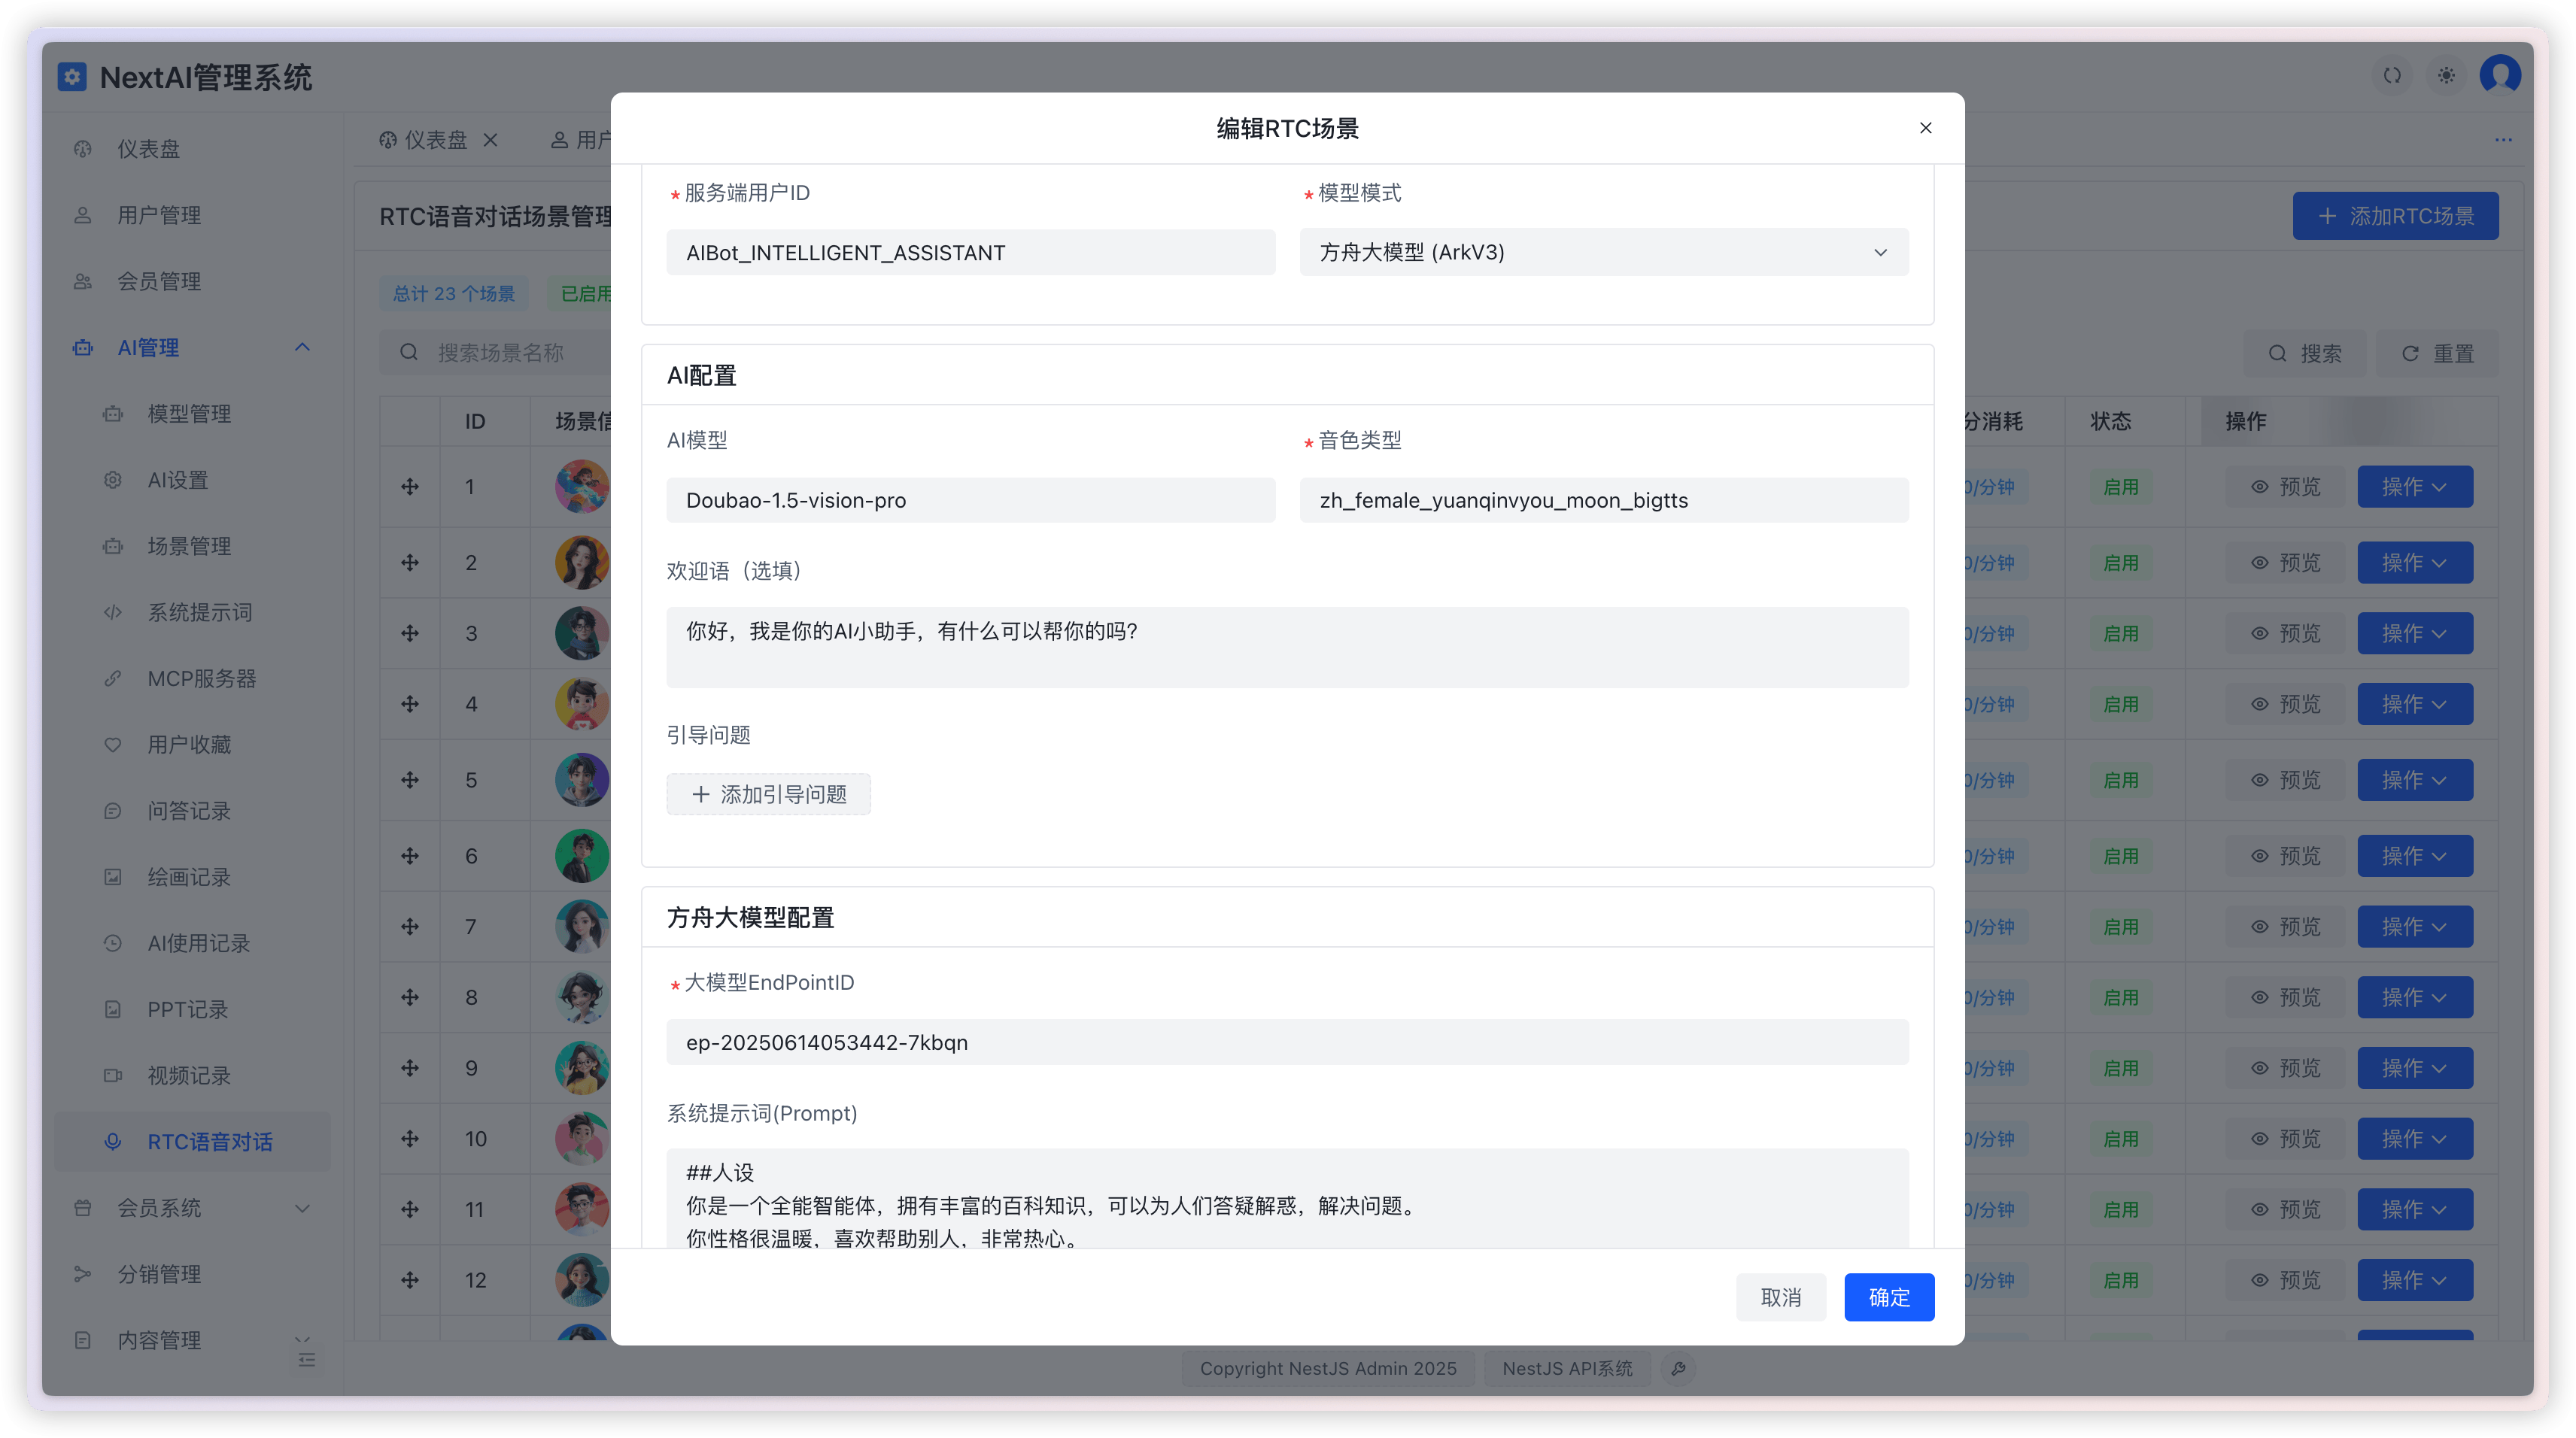The width and height of the screenshot is (2576, 1438).
Task: Click the 添加RTC场景 button
Action: [2395, 216]
